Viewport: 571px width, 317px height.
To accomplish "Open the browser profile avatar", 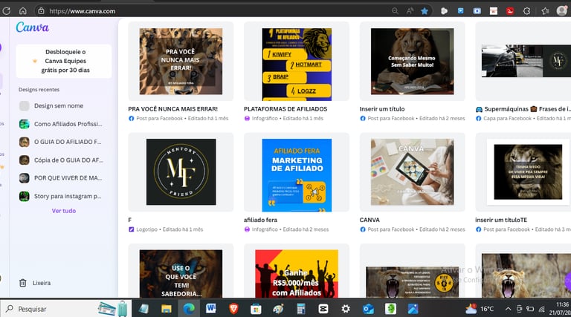I will [561, 11].
